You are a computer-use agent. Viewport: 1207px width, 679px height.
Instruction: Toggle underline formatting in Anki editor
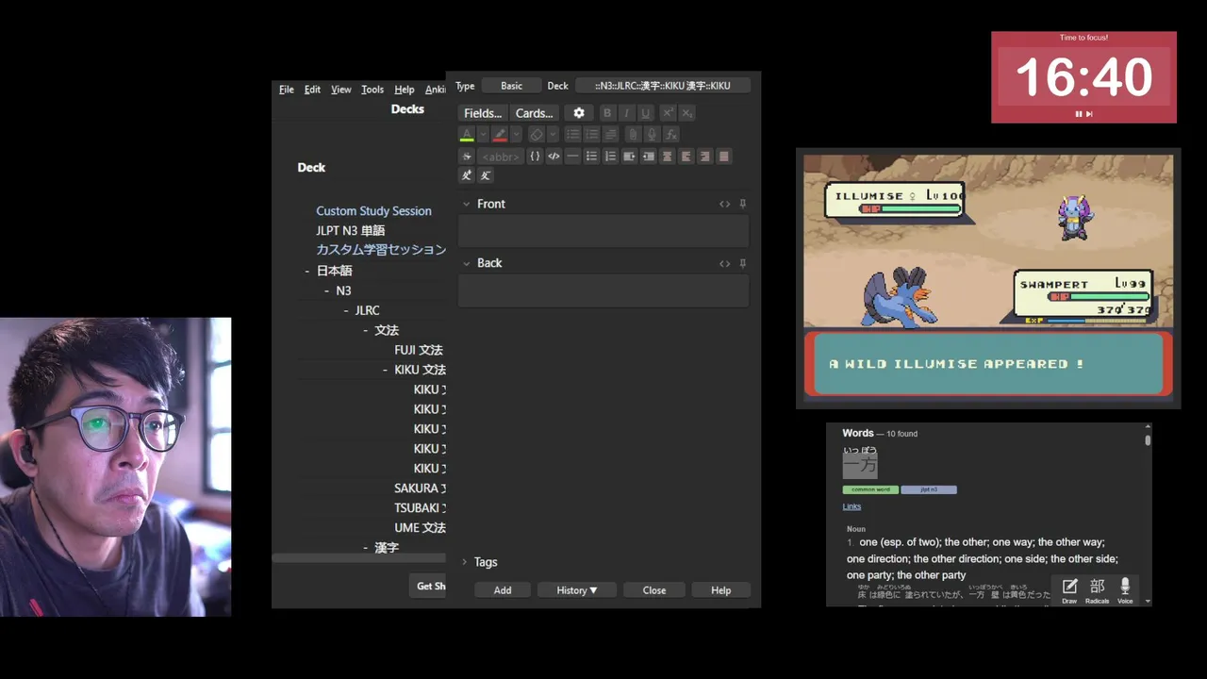point(646,113)
